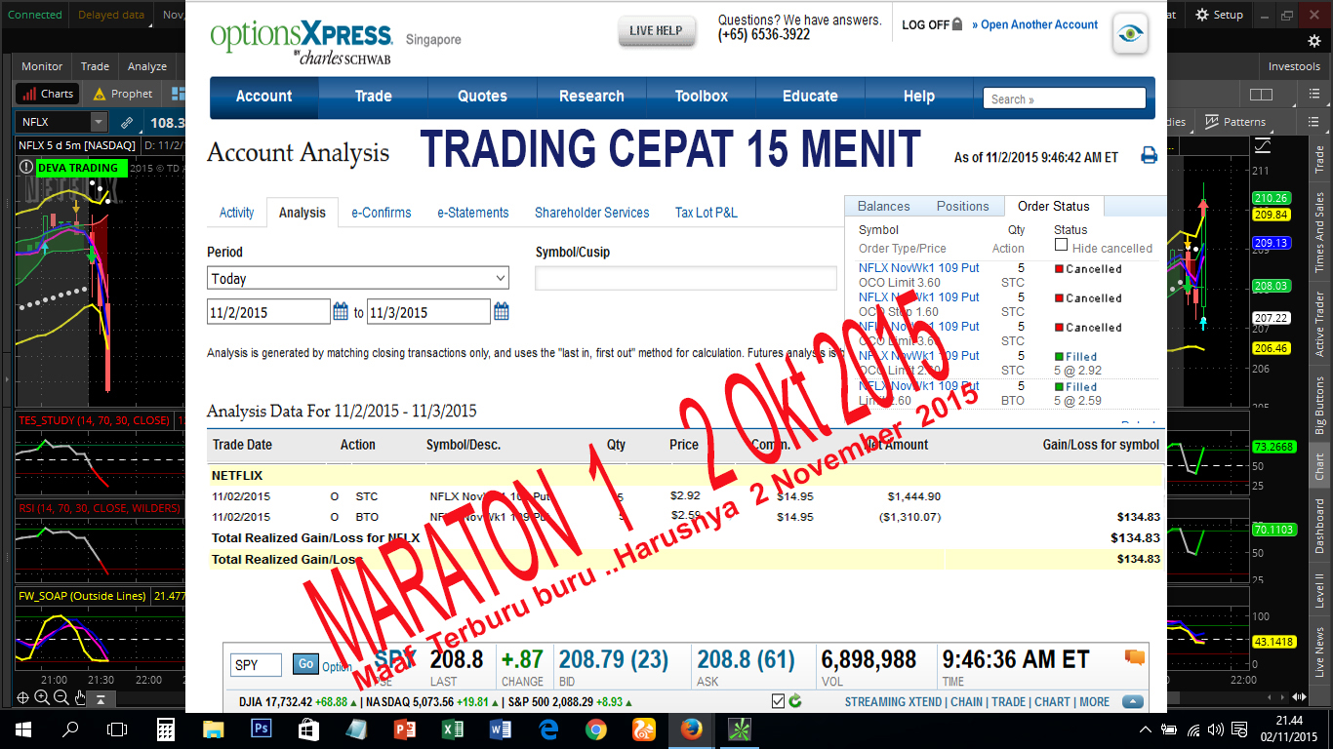Expand the NFLX symbol dropdown arrow
Image resolution: width=1333 pixels, height=749 pixels.
[99, 122]
